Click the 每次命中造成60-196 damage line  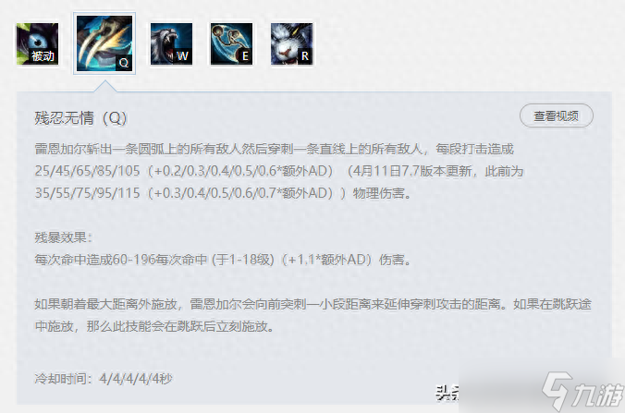coord(223,260)
